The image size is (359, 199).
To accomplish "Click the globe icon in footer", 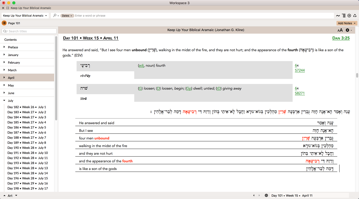I will click(x=266, y=195).
